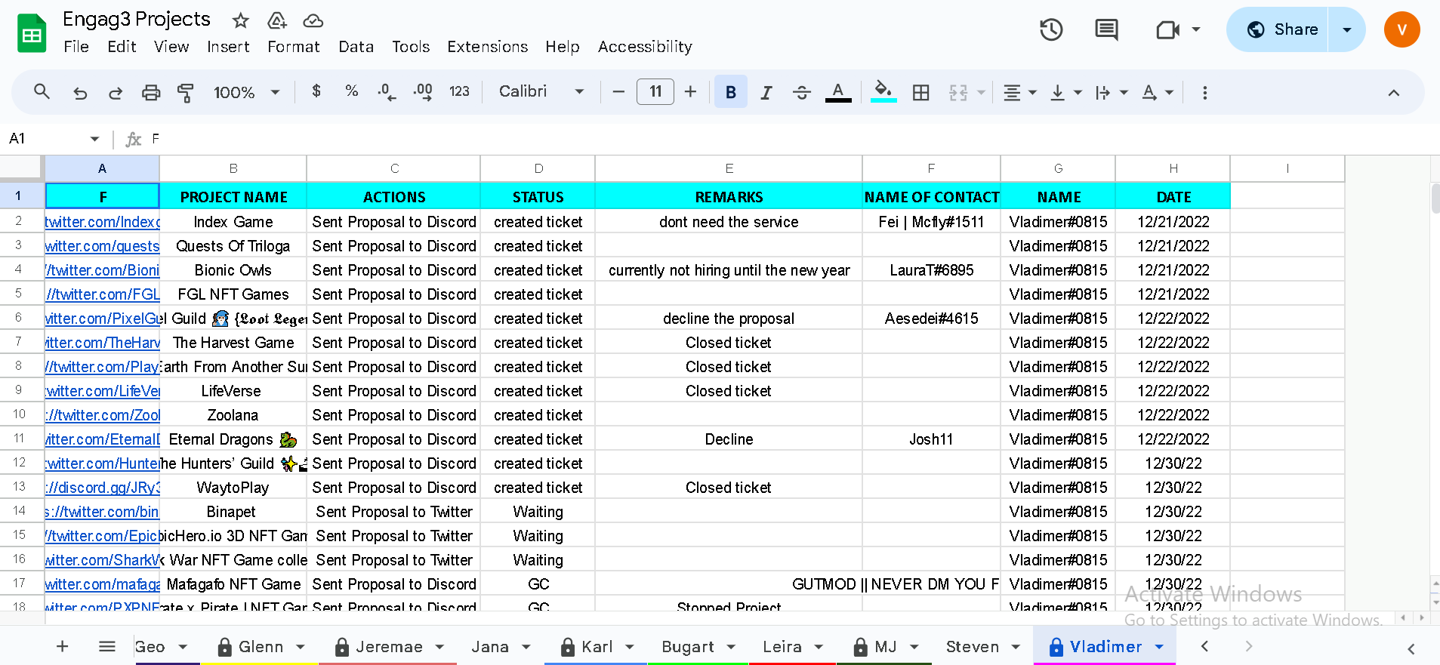Print the spreadsheet

pyautogui.click(x=151, y=92)
